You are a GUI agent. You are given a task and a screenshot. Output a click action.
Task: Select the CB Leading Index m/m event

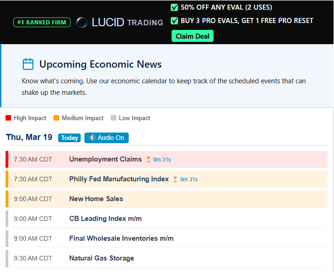point(167,219)
